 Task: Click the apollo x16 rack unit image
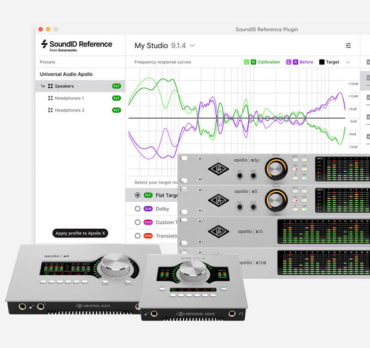tap(274, 232)
